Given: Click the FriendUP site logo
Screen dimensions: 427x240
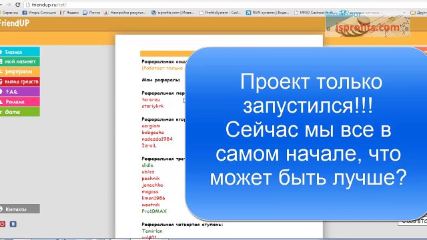Looking at the screenshot, I should click(15, 23).
